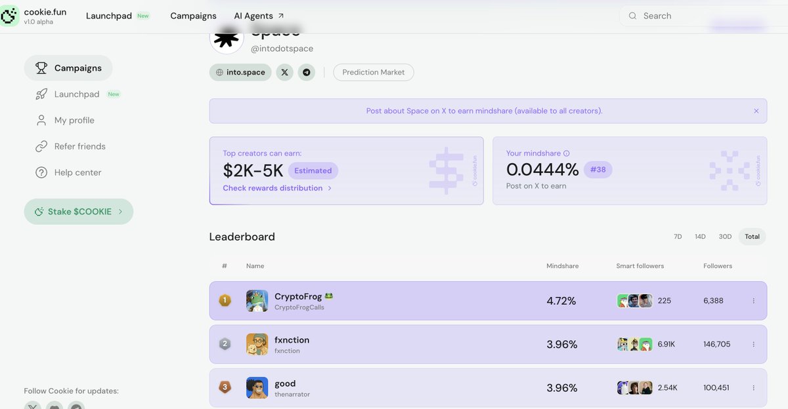The height and width of the screenshot is (409, 788).
Task: Click the thenarrator handle text
Action: click(x=292, y=395)
